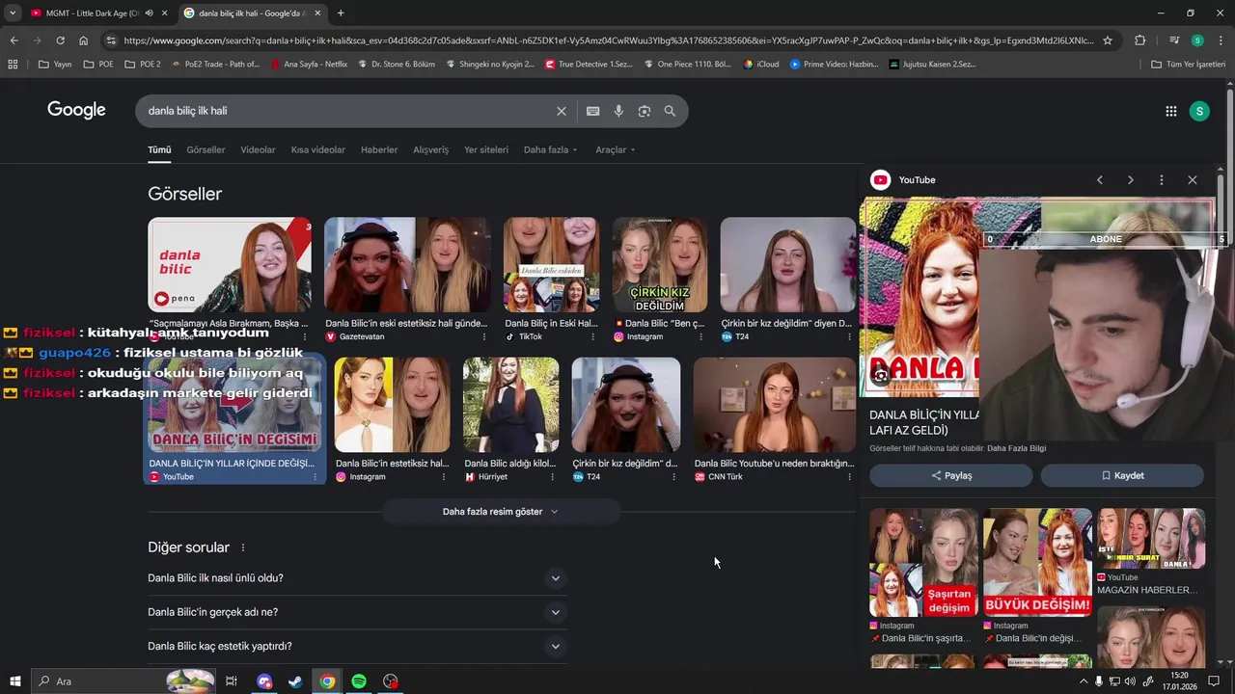Go to previous image in preview panel
Image resolution: width=1235 pixels, height=694 pixels.
click(1100, 180)
